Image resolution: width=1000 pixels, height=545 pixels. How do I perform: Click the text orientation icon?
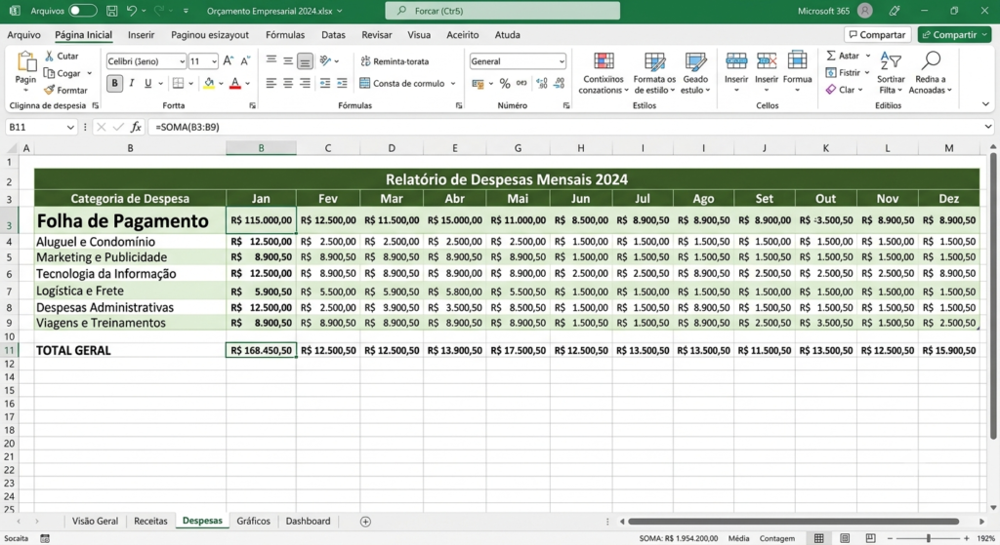click(326, 60)
